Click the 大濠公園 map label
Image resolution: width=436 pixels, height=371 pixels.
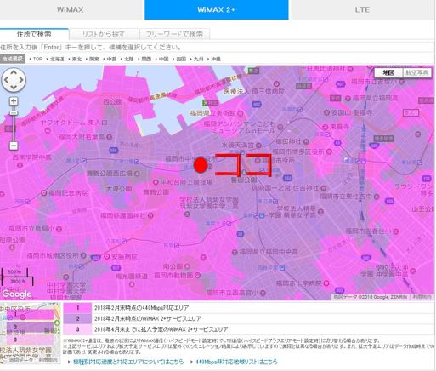pos(118,189)
